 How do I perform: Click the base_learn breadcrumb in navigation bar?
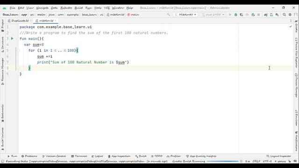tap(89, 14)
